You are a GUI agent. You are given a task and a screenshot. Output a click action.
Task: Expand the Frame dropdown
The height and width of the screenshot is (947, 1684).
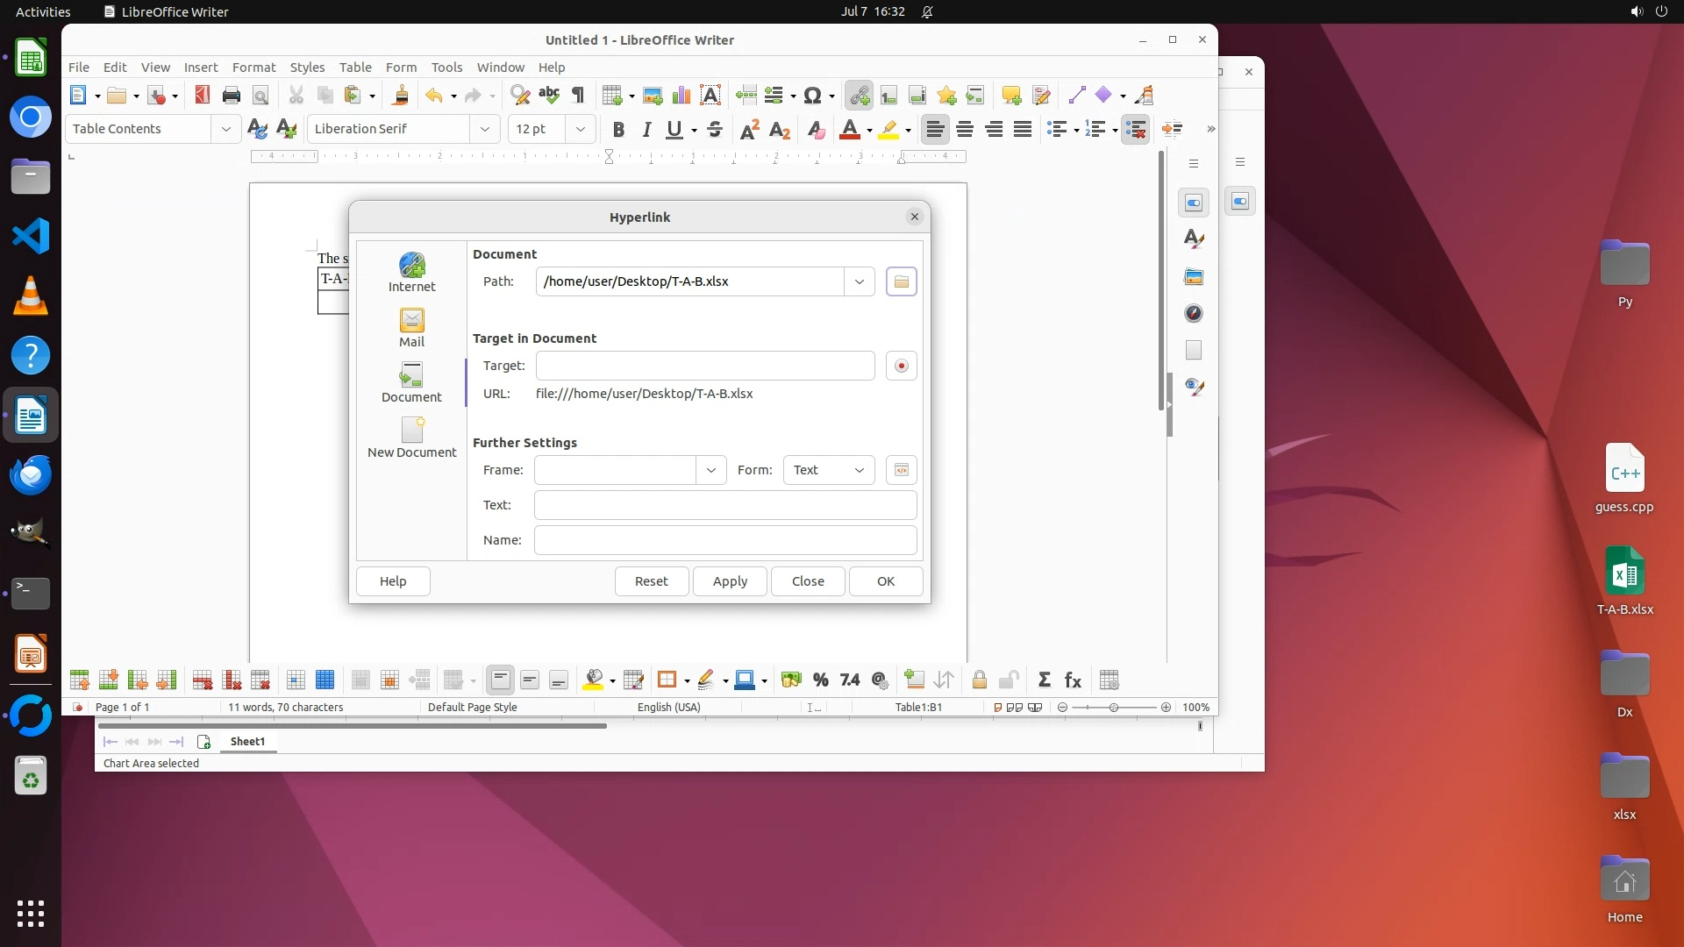point(710,470)
